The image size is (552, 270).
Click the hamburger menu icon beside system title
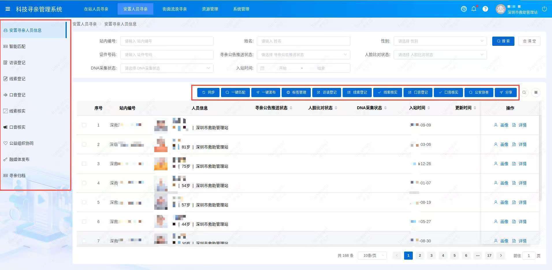pyautogui.click(x=8, y=9)
